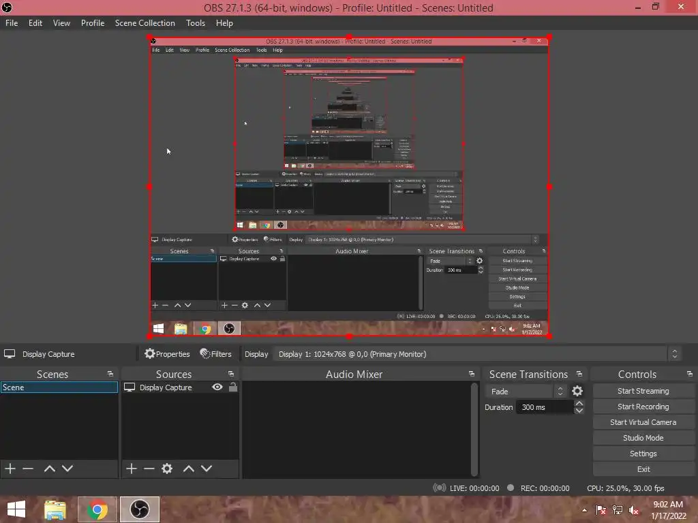Open source Filters in toolbar

tap(216, 354)
